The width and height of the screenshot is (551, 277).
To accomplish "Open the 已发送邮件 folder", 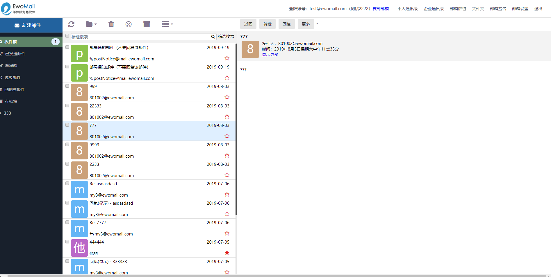I will click(15, 54).
